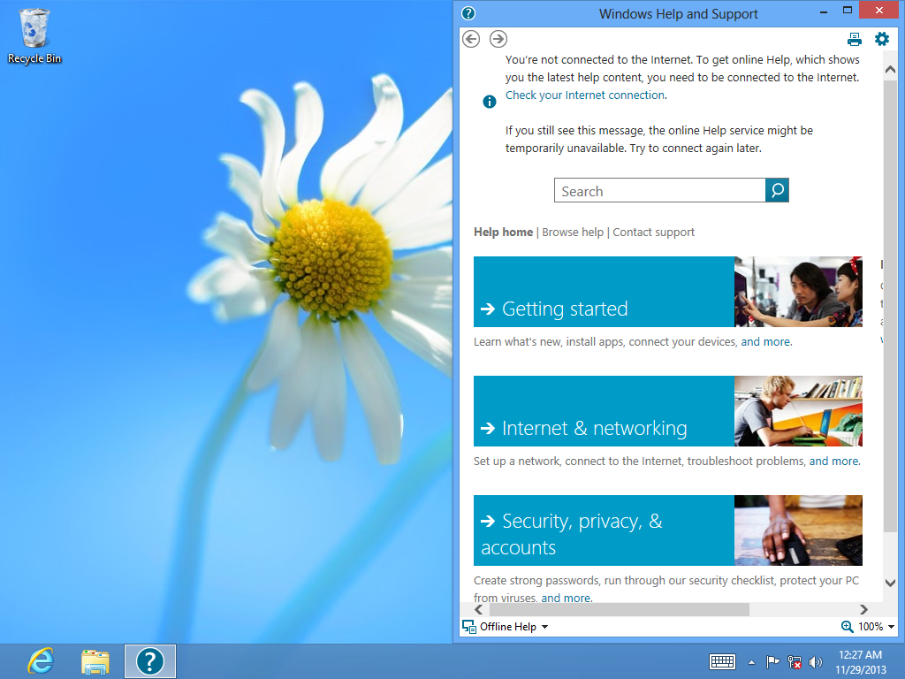Click the Offline Help status icon
The height and width of the screenshot is (679, 905).
469,627
